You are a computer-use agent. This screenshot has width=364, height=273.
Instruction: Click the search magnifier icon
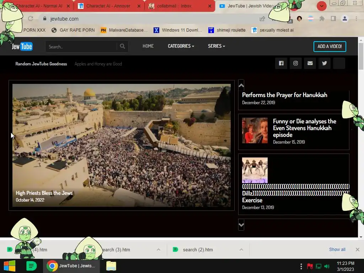coord(122,47)
